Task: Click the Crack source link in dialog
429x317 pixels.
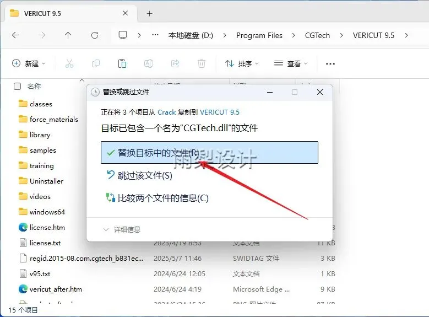Action: pos(166,112)
